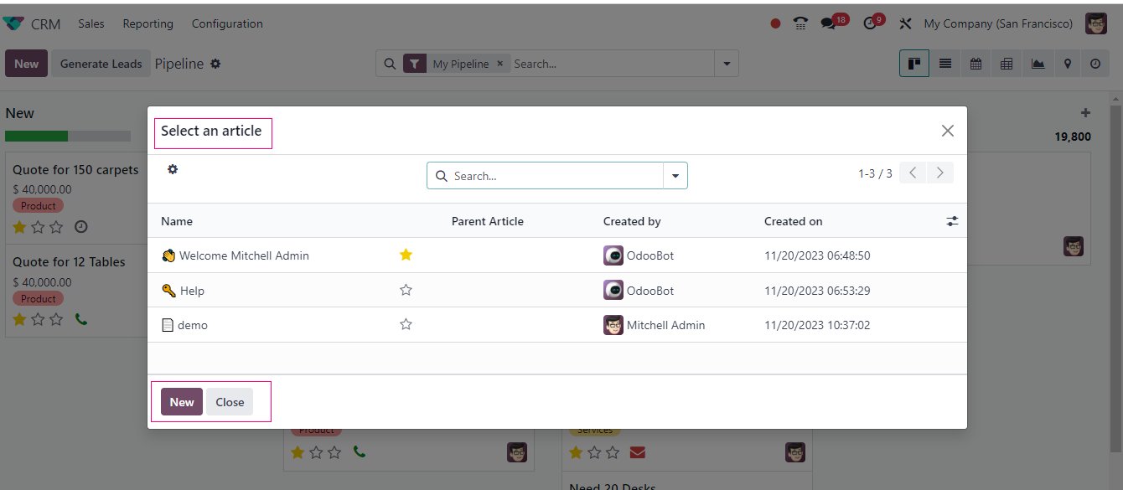Image resolution: width=1123 pixels, height=490 pixels.
Task: Expand the dialog search options dropdown
Action: [675, 176]
